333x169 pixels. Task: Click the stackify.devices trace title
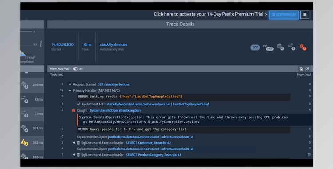click(x=113, y=44)
